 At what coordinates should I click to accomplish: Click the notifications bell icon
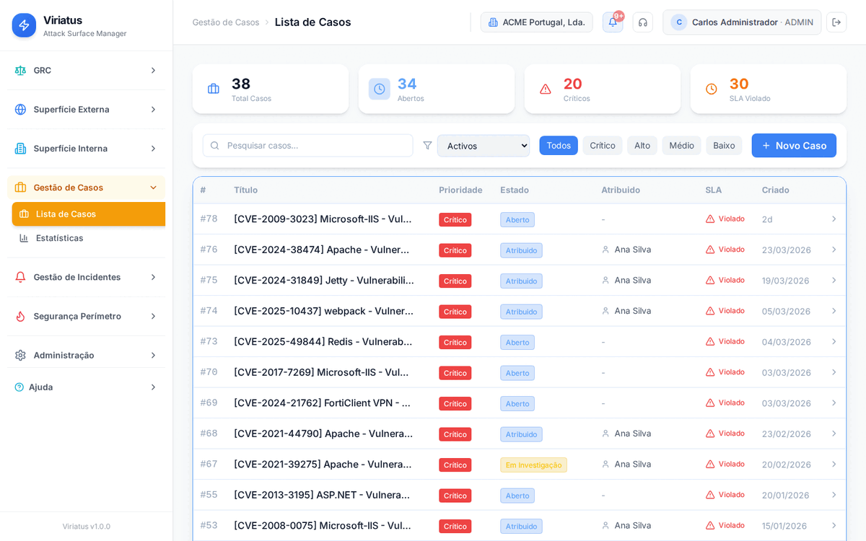tap(613, 22)
